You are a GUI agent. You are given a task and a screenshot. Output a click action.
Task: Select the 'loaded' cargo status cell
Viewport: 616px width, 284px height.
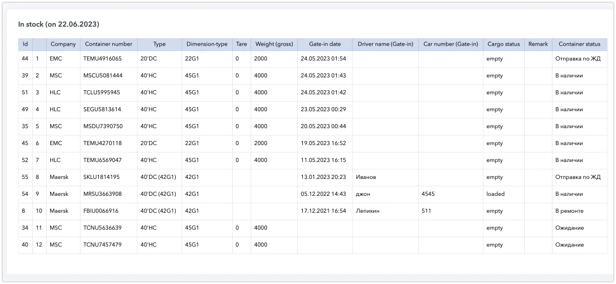pos(496,194)
